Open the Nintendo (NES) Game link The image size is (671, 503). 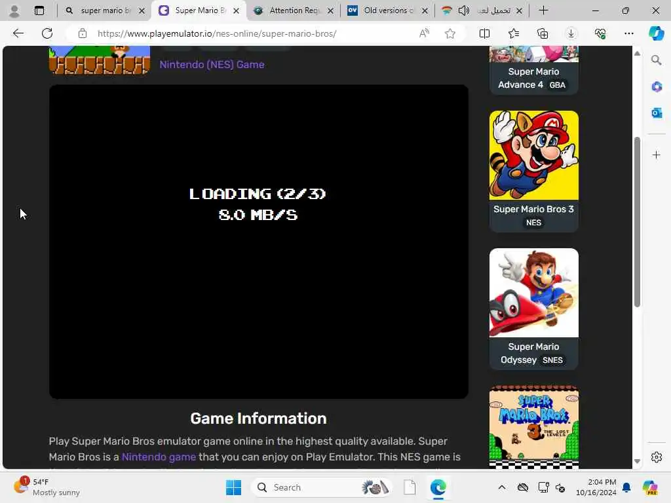[212, 65]
